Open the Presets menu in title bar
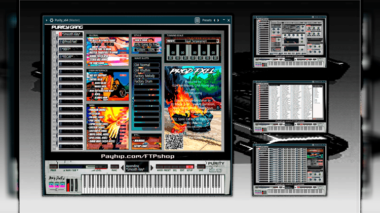Viewport: 380px width, 213px height. pyautogui.click(x=207, y=20)
